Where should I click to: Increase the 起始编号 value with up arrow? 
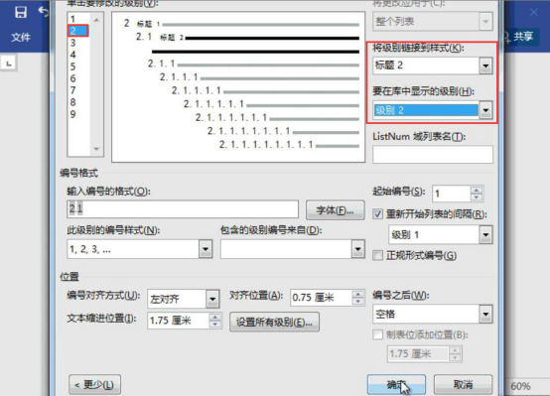pos(476,191)
